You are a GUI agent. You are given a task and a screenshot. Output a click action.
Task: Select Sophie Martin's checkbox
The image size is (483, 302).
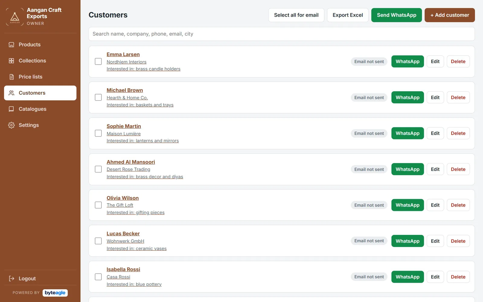pyautogui.click(x=98, y=133)
